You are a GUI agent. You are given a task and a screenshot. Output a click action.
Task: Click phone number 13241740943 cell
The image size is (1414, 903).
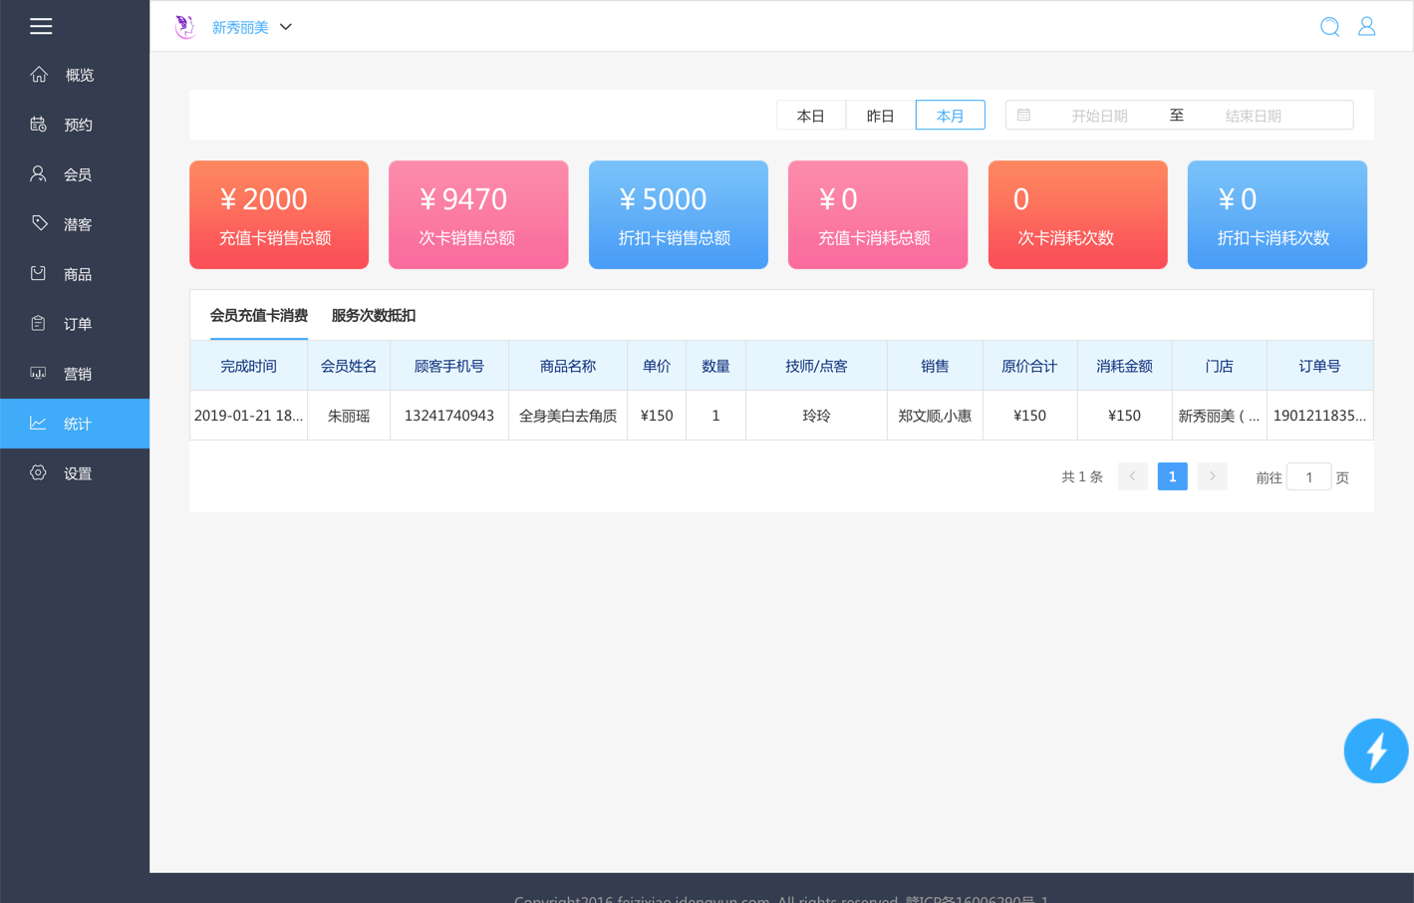449,416
